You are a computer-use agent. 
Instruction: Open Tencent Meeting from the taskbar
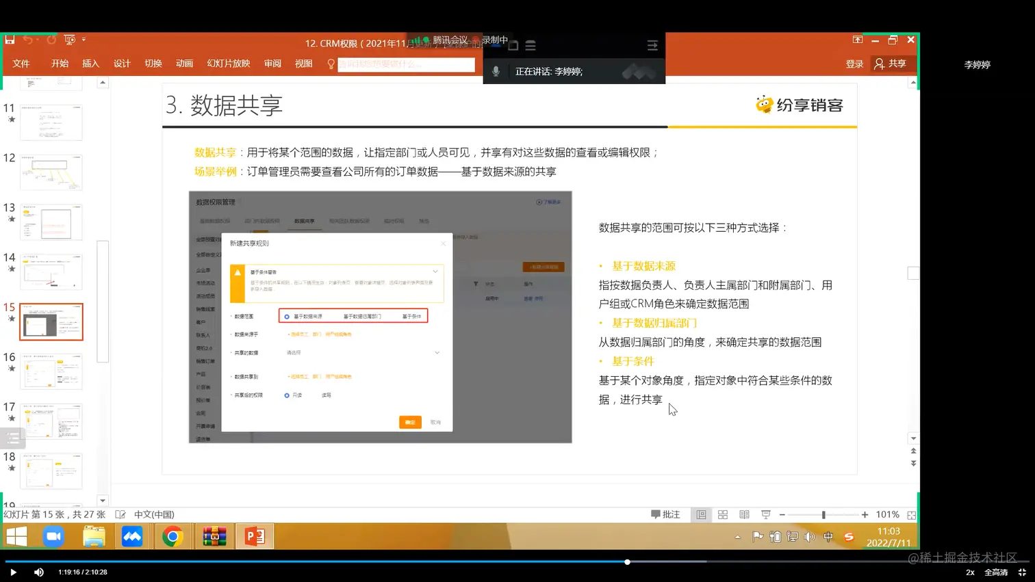[132, 537]
